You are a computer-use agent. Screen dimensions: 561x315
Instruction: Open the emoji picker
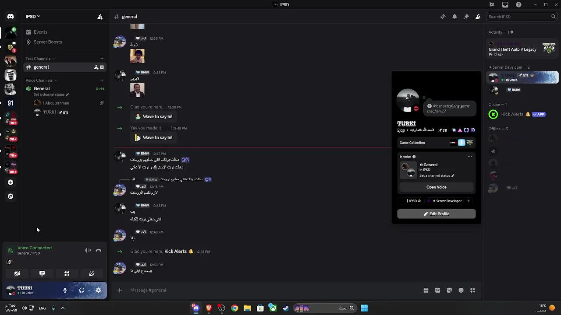pyautogui.click(x=461, y=290)
